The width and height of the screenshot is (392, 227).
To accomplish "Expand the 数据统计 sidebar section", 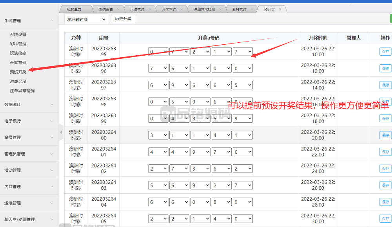I will (52, 105).
